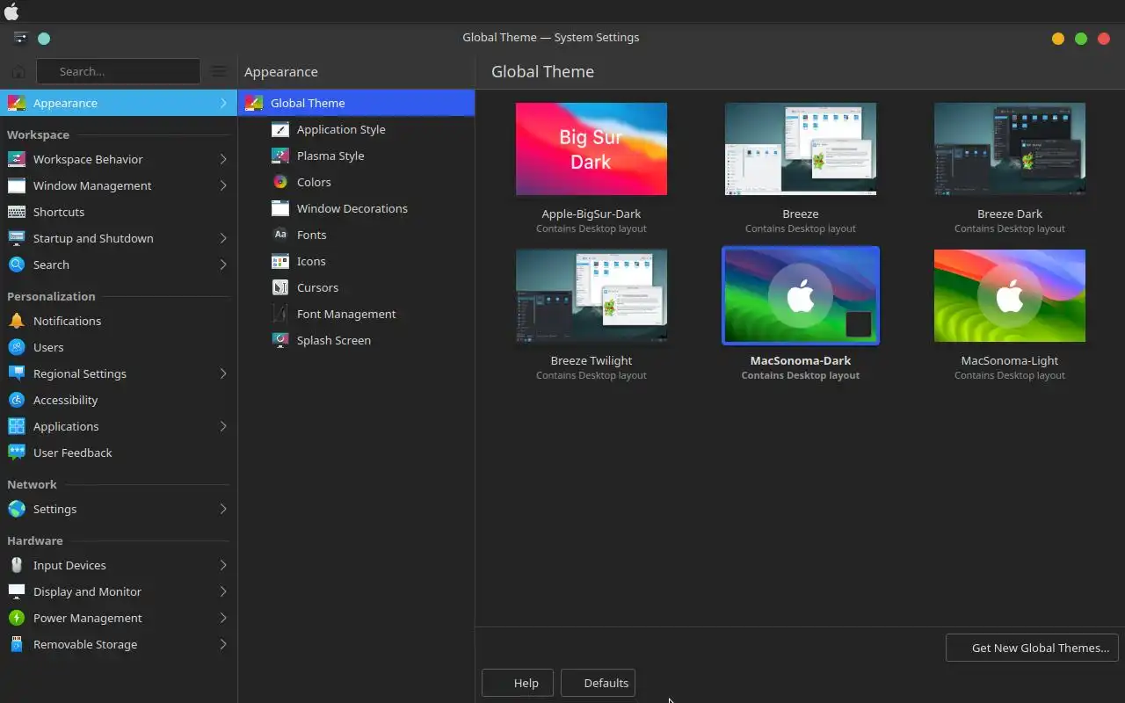
Task: Select Global Theme in Appearance list
Action: click(x=356, y=103)
